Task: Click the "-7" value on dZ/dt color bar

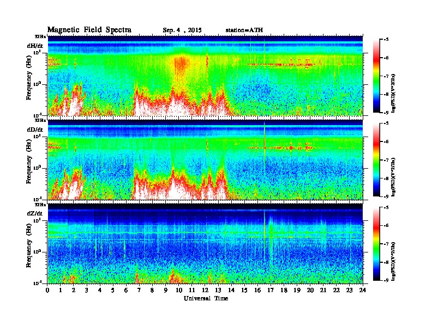Action: (386, 244)
